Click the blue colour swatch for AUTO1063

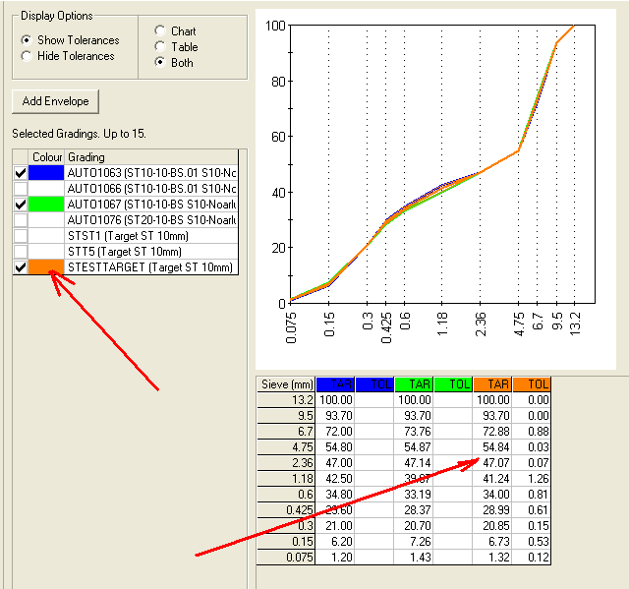coord(46,173)
